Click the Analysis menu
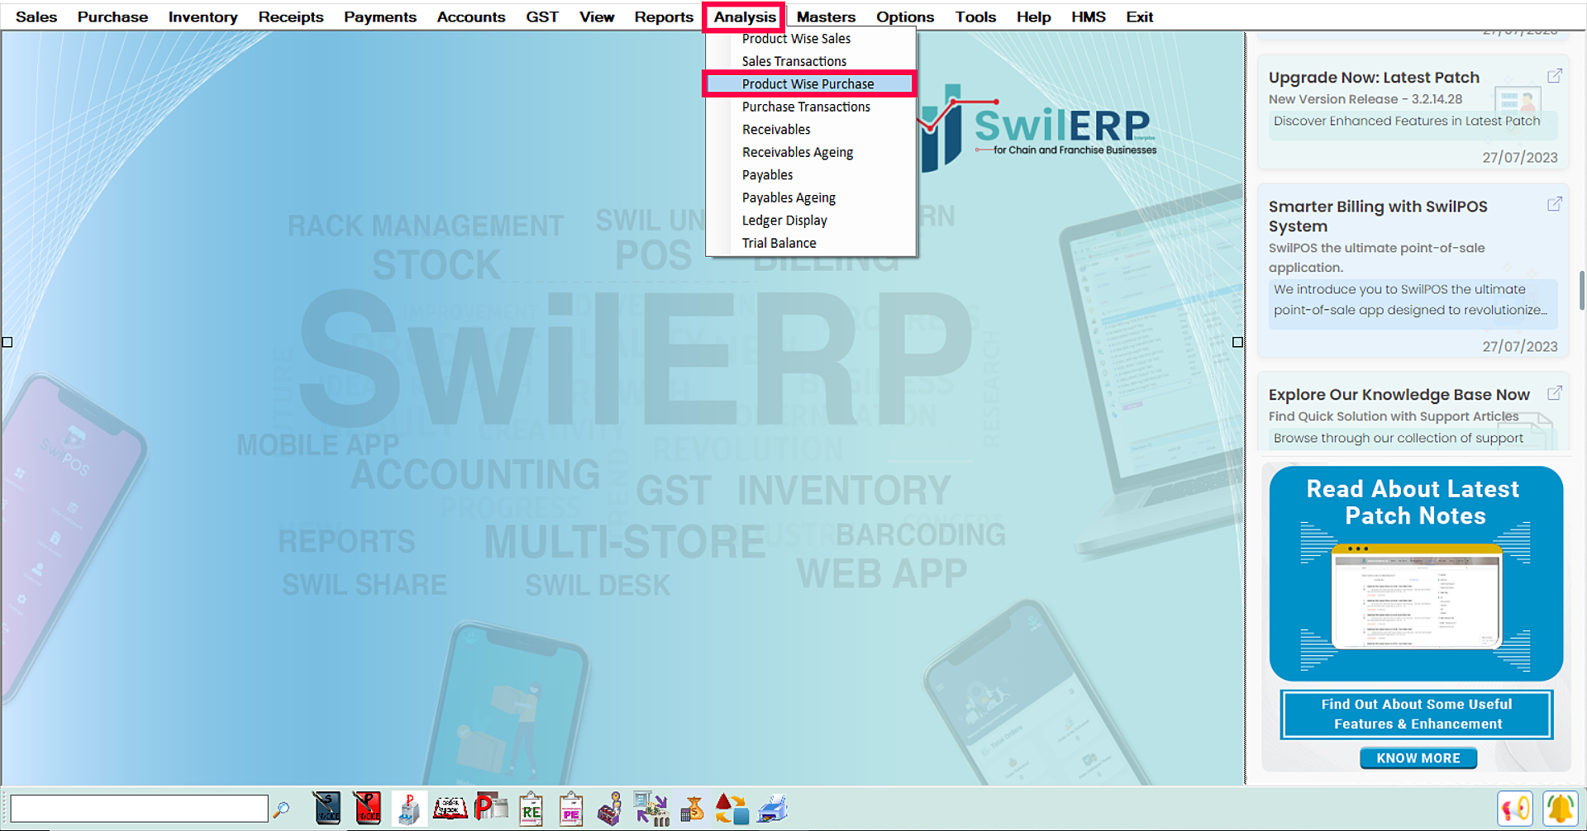Screen dimensions: 1587x831 (745, 17)
